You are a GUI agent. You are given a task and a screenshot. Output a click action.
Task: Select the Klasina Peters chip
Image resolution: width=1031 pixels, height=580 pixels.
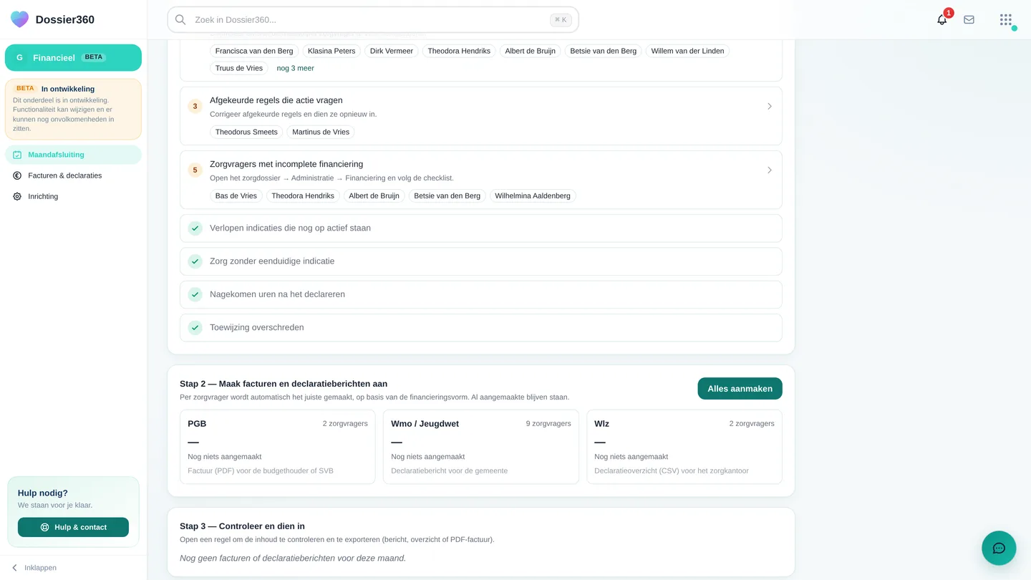(331, 52)
